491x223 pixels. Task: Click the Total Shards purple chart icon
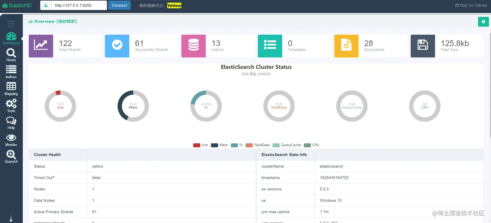(x=41, y=46)
